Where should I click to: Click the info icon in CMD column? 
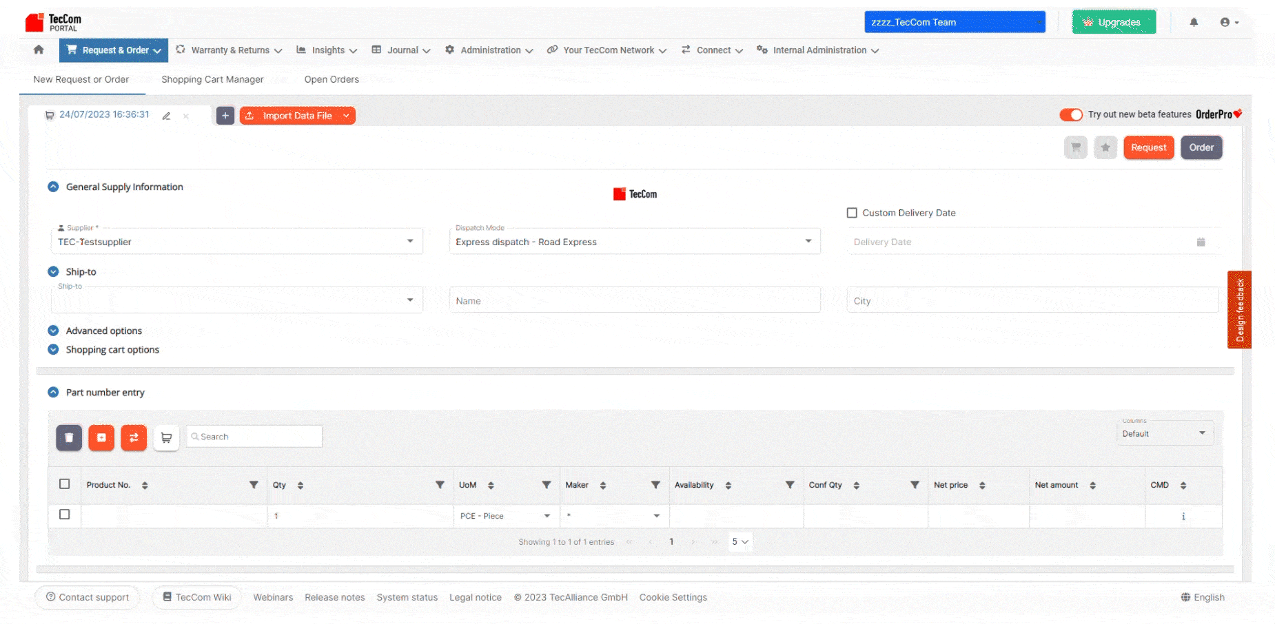1183,516
